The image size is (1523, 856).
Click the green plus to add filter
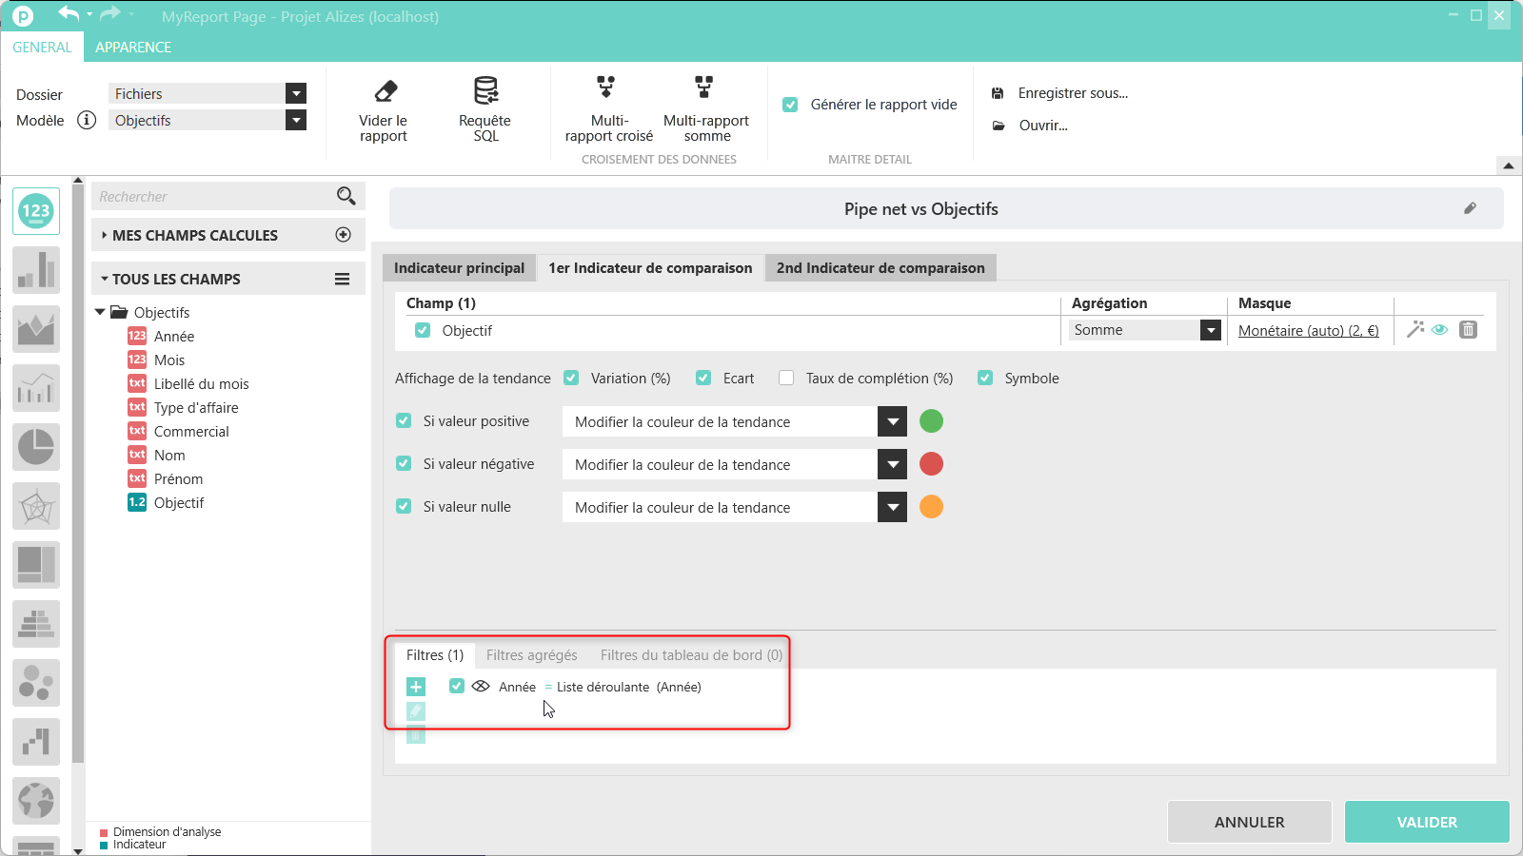coord(416,687)
